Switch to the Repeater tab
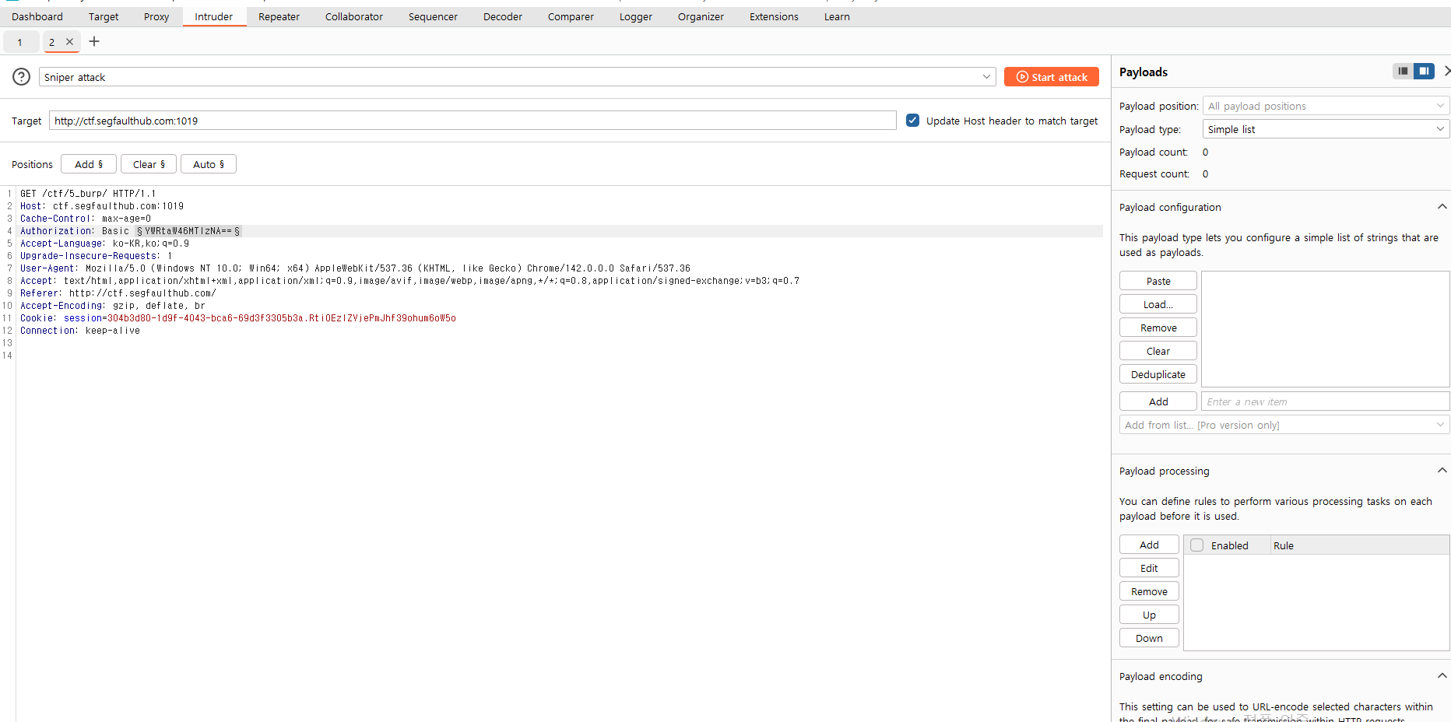The width and height of the screenshot is (1451, 722). (x=279, y=16)
